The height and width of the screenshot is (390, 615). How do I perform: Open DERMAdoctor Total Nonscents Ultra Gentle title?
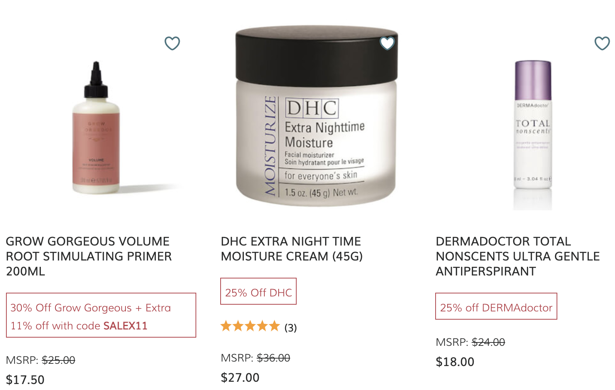[x=518, y=256]
